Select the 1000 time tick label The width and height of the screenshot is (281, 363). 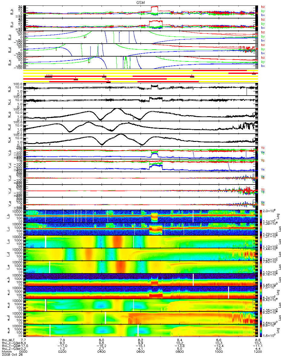pyautogui.click(x=218, y=352)
